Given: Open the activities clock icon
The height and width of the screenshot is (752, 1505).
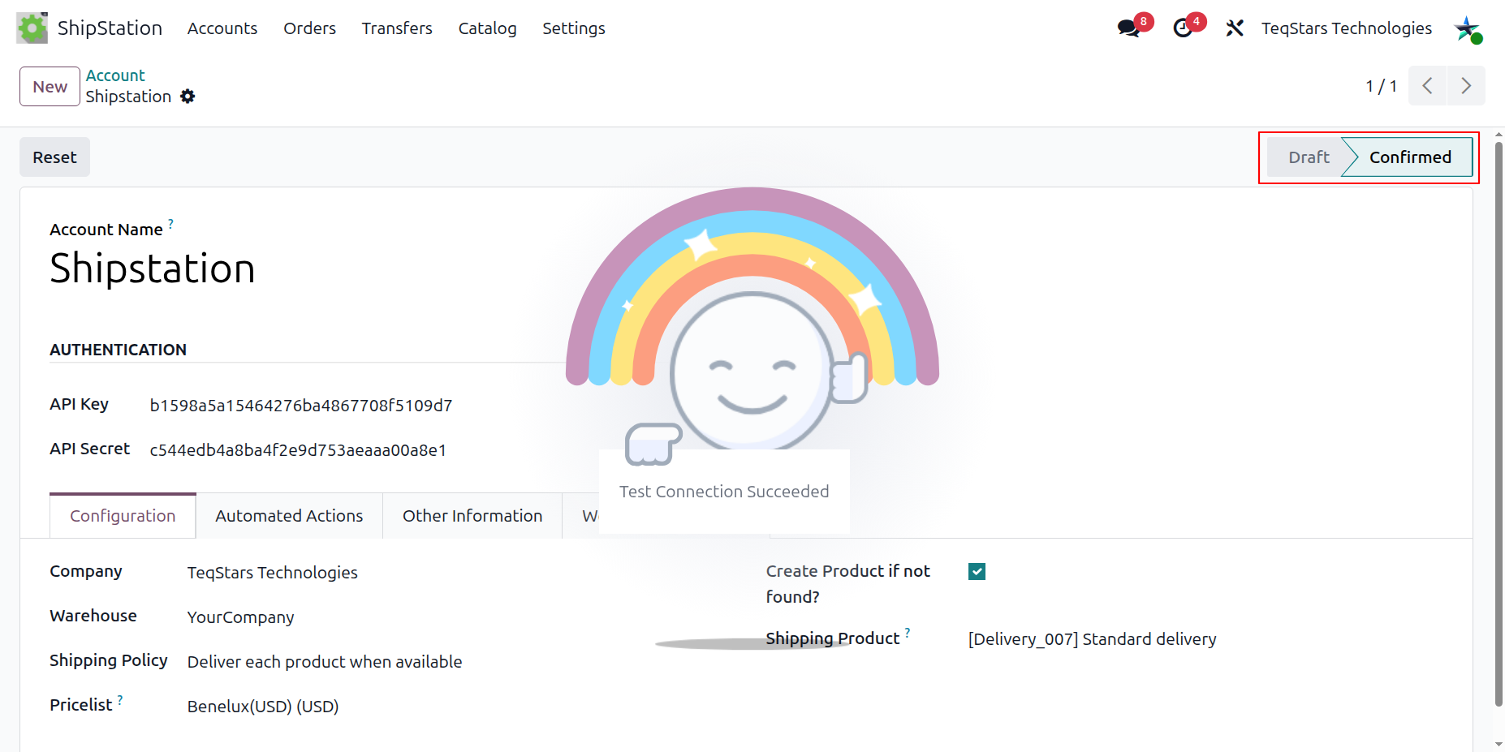Looking at the screenshot, I should [1183, 28].
